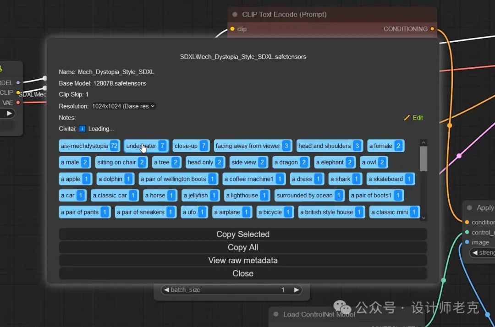Click the VAE output port
The image size is (495, 327).
(18, 103)
